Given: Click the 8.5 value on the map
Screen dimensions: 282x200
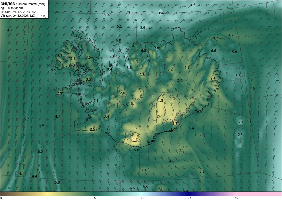Looking at the screenshot, I should [x=143, y=28].
